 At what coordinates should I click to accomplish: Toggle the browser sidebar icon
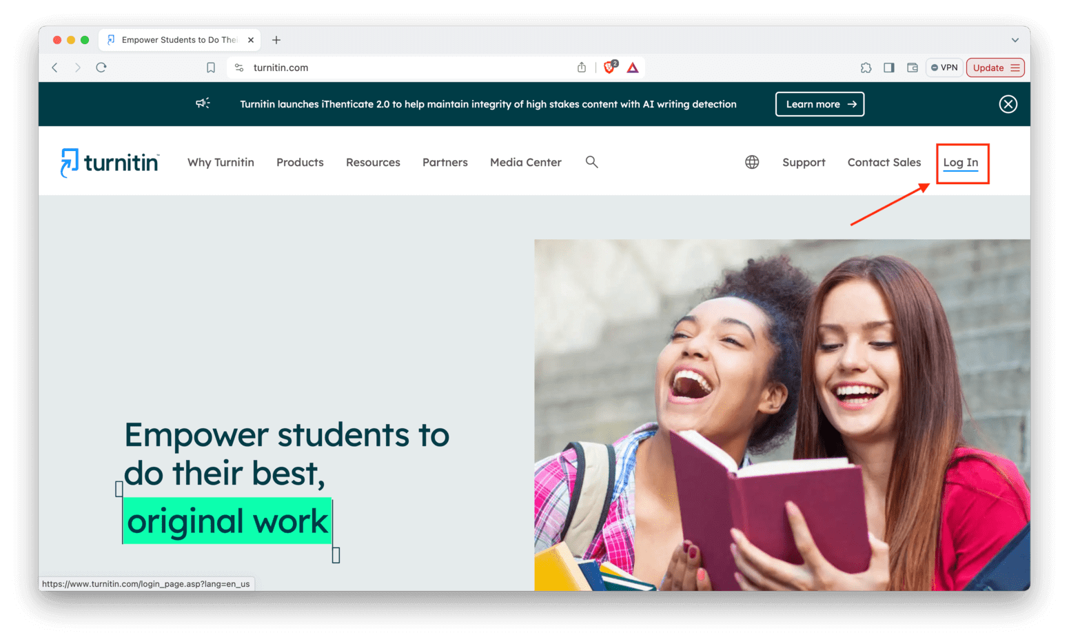[x=888, y=67]
